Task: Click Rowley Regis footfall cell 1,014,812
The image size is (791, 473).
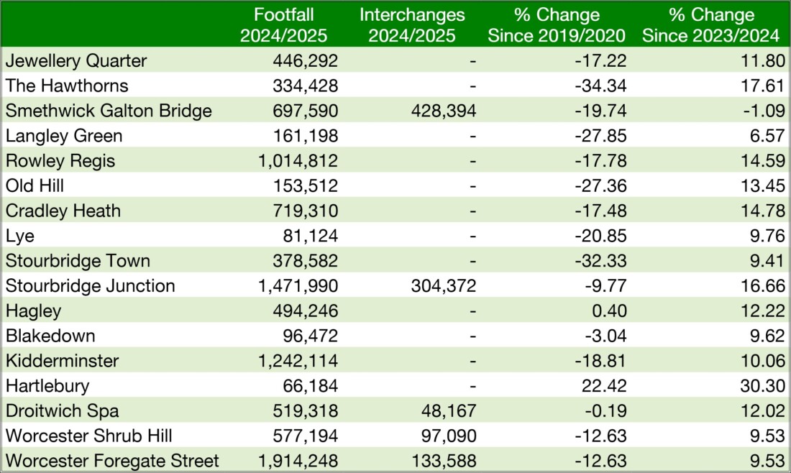Action: pyautogui.click(x=298, y=161)
